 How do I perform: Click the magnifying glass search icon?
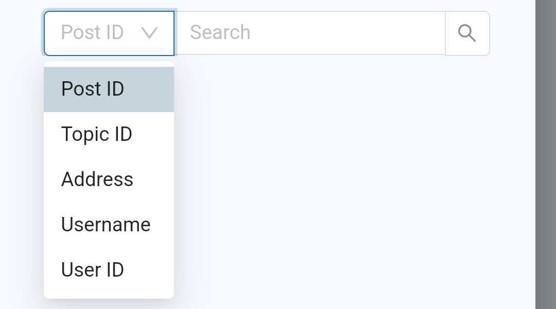[x=466, y=33]
